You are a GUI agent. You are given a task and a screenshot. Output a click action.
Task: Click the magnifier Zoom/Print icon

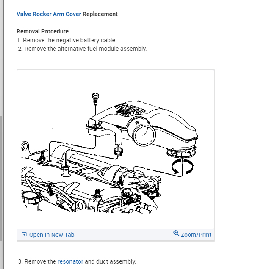point(176,233)
